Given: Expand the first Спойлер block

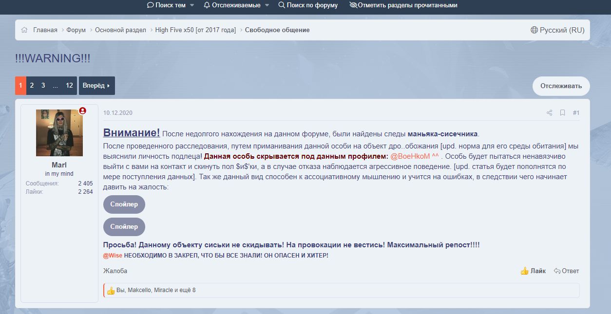Looking at the screenshot, I should (x=124, y=204).
